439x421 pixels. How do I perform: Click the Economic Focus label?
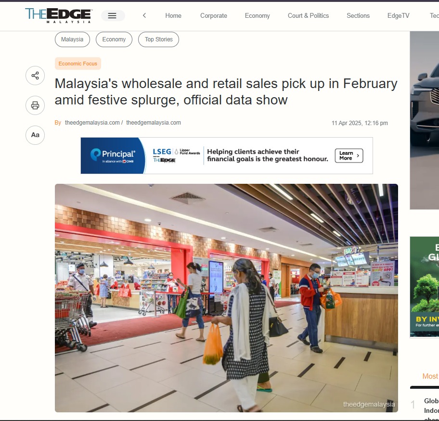pyautogui.click(x=78, y=64)
